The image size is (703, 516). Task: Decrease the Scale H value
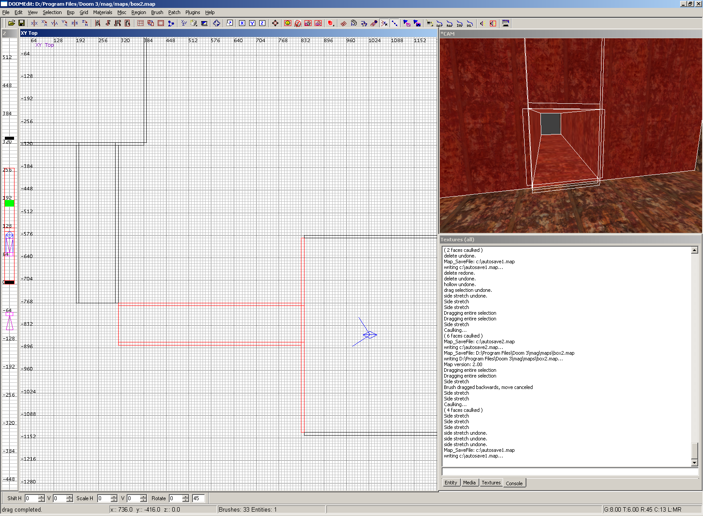(x=114, y=500)
